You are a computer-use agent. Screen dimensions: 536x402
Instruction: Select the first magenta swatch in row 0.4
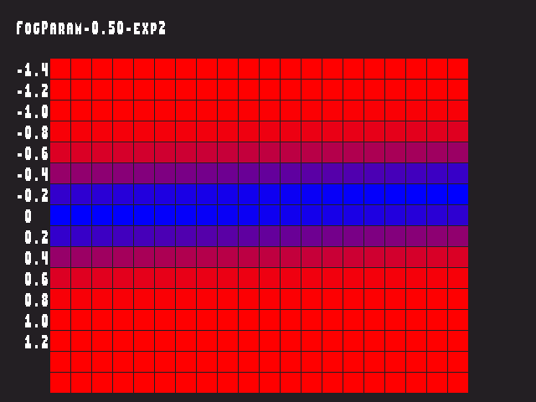point(60,257)
